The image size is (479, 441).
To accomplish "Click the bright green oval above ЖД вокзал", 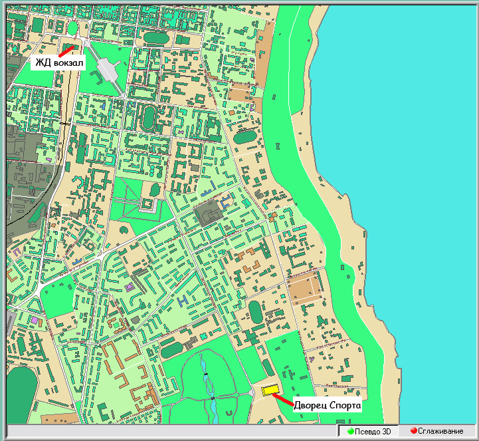I will (x=72, y=28).
